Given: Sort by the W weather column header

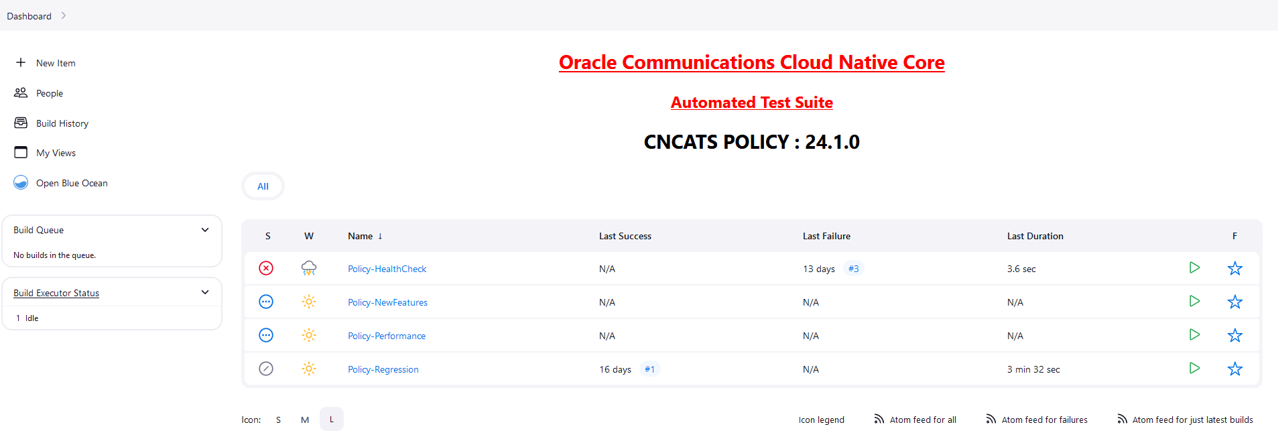Looking at the screenshot, I should click(308, 236).
